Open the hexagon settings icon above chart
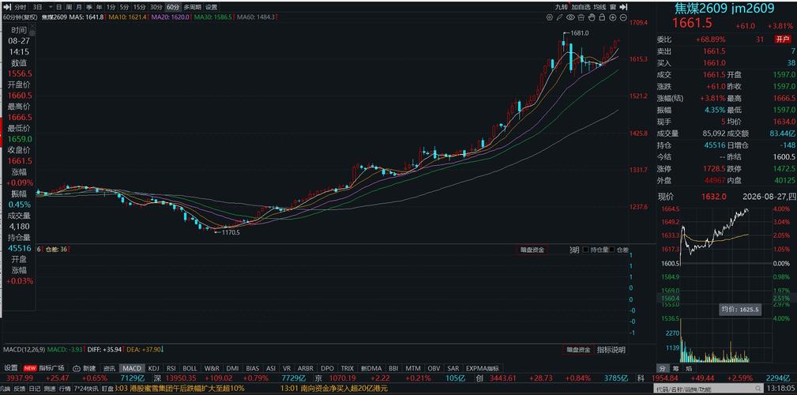This screenshot has height=395, width=797. [550, 17]
